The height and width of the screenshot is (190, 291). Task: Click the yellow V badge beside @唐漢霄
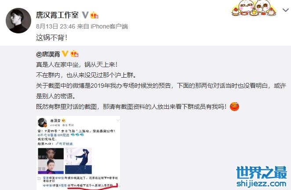(65, 54)
